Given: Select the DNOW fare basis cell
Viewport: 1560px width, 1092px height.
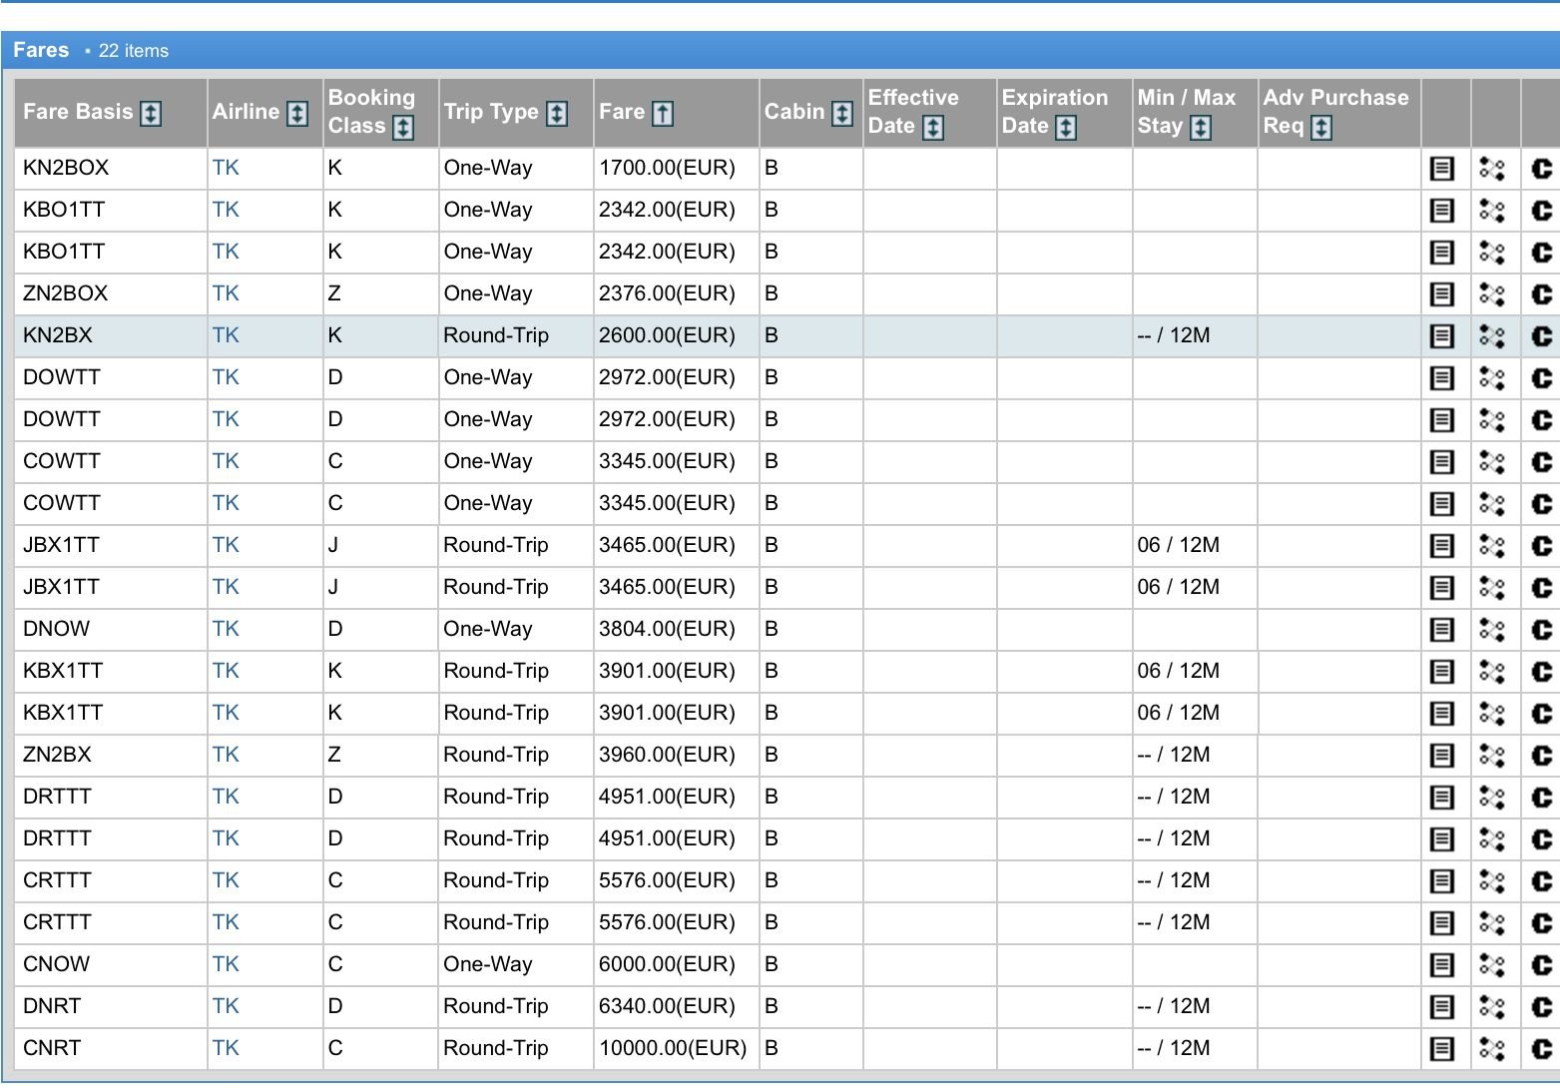Looking at the screenshot, I should click(57, 629).
